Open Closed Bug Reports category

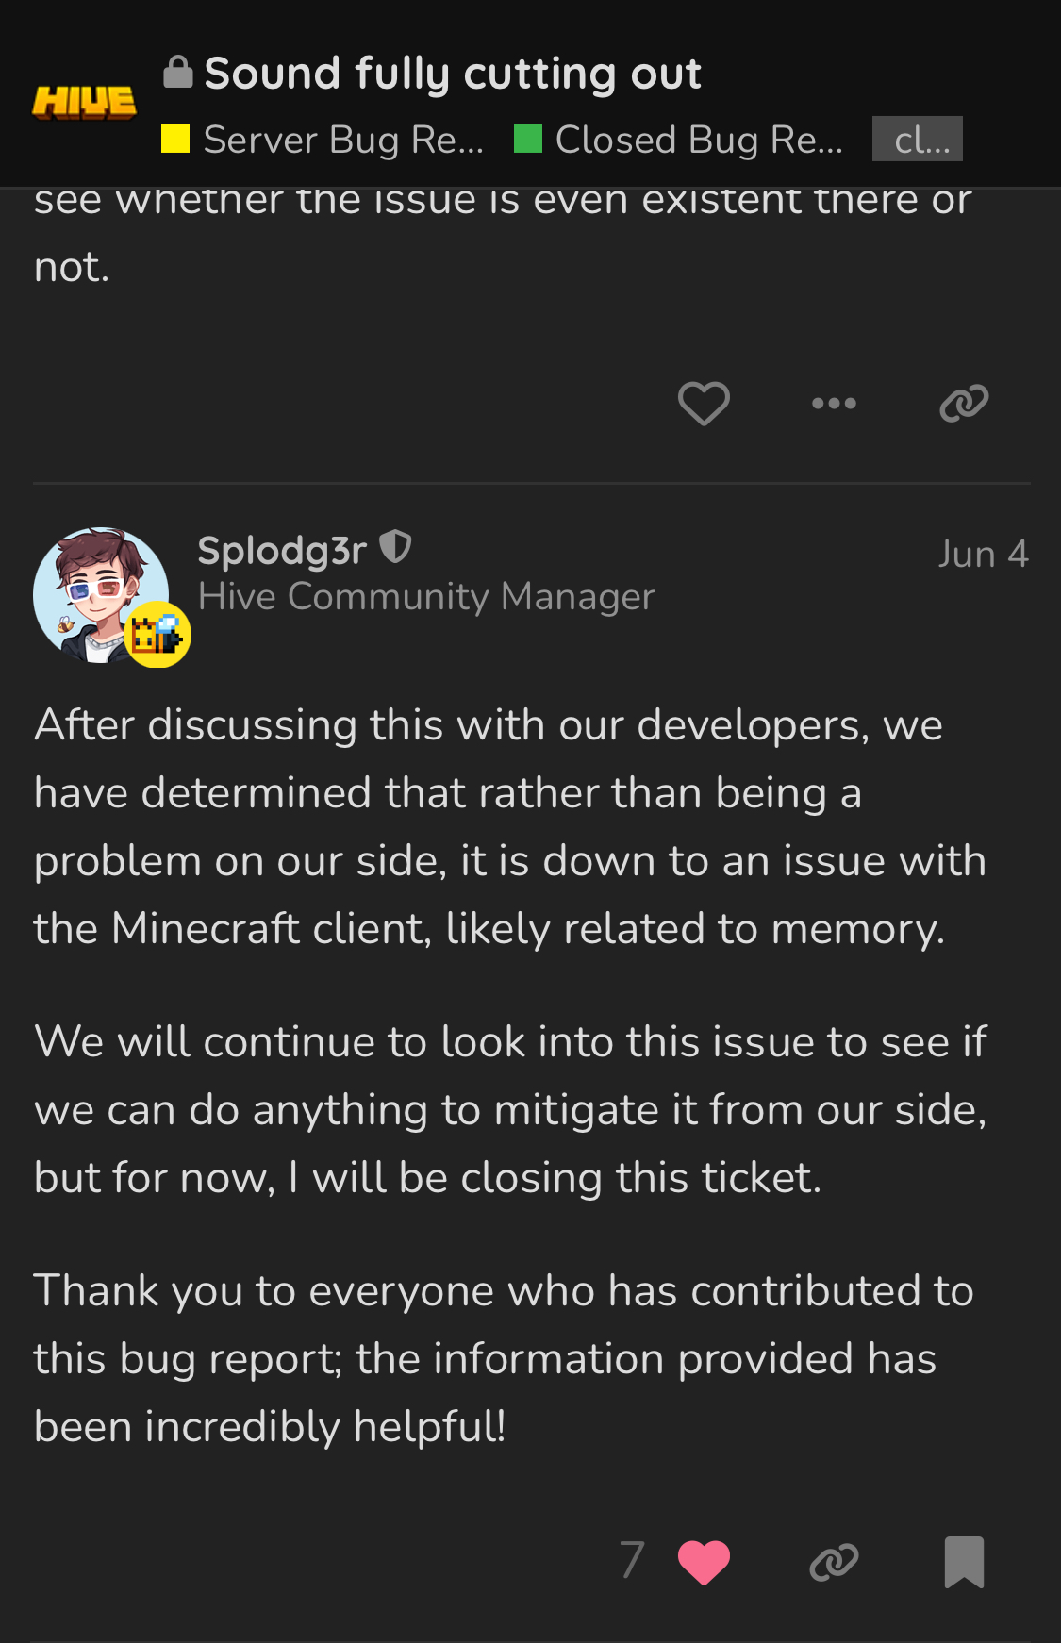698,140
